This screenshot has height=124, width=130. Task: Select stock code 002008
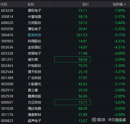pyautogui.click(x=7, y=84)
